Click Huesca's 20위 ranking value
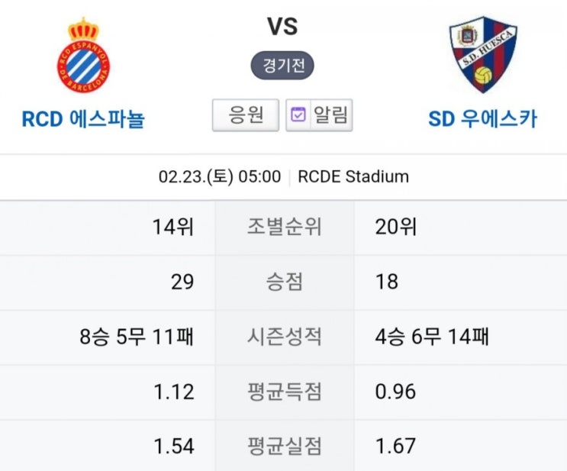The image size is (567, 471). [396, 227]
